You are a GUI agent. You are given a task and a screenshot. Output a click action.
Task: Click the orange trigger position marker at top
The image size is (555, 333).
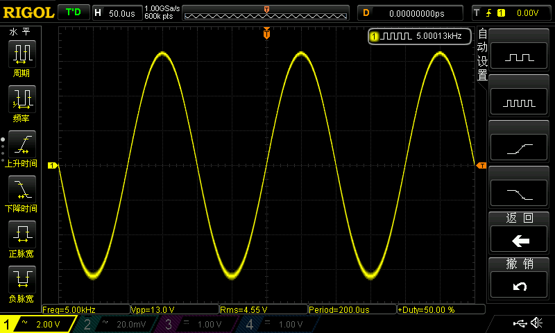pyautogui.click(x=266, y=33)
